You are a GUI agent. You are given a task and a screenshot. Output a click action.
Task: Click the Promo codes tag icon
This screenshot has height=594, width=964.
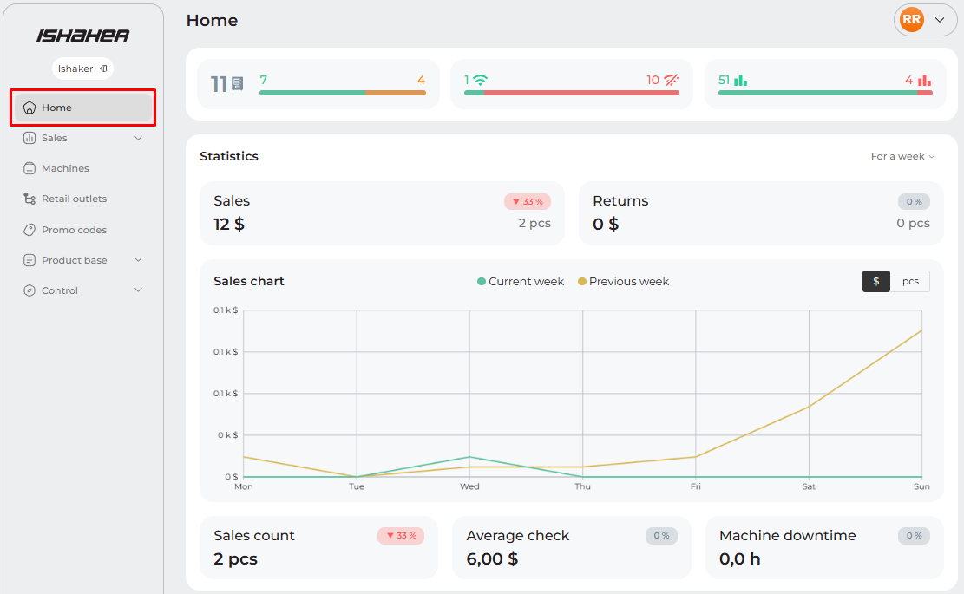(30, 231)
